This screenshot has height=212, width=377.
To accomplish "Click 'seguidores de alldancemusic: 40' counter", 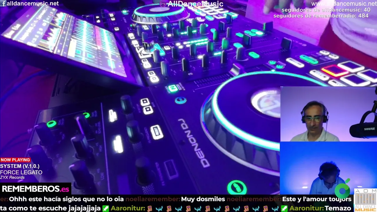I will (326, 10).
